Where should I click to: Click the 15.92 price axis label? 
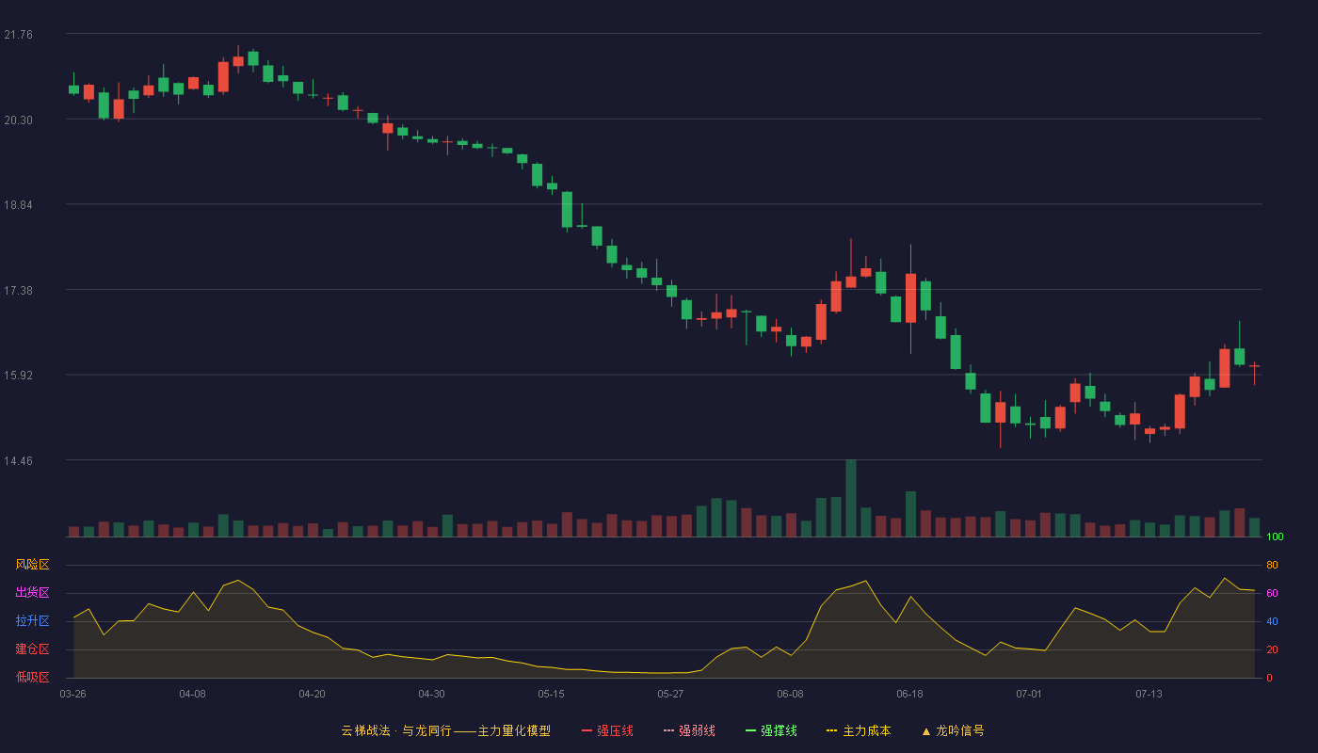(x=18, y=376)
